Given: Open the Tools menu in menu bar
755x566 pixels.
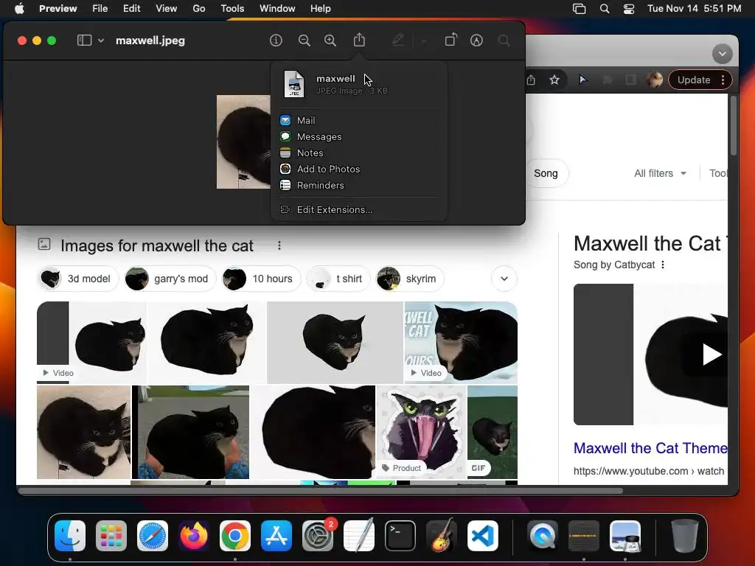Looking at the screenshot, I should [x=232, y=9].
